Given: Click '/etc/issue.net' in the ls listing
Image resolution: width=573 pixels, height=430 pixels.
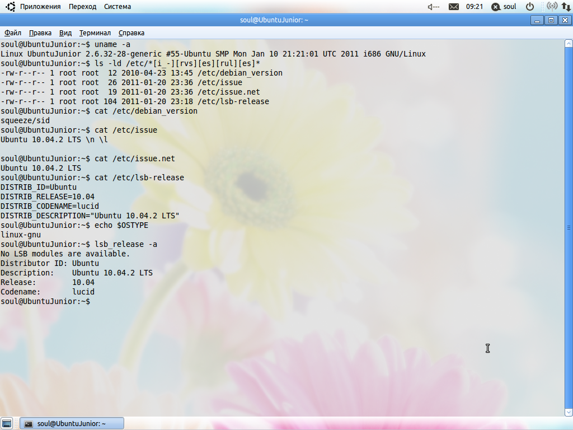Looking at the screenshot, I should pos(229,92).
